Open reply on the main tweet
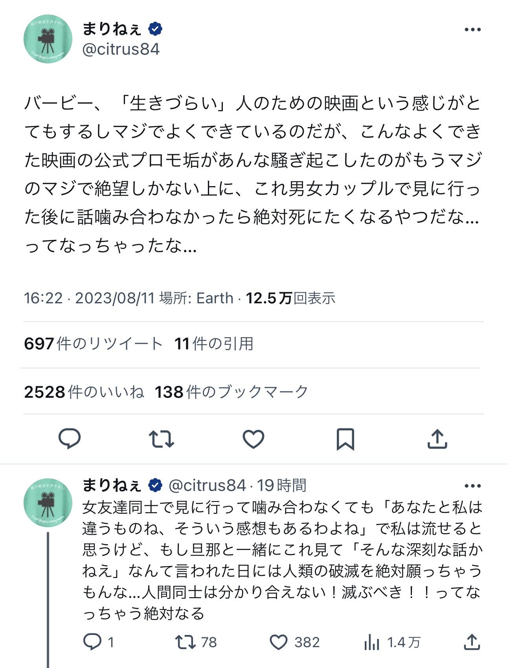 coord(70,439)
